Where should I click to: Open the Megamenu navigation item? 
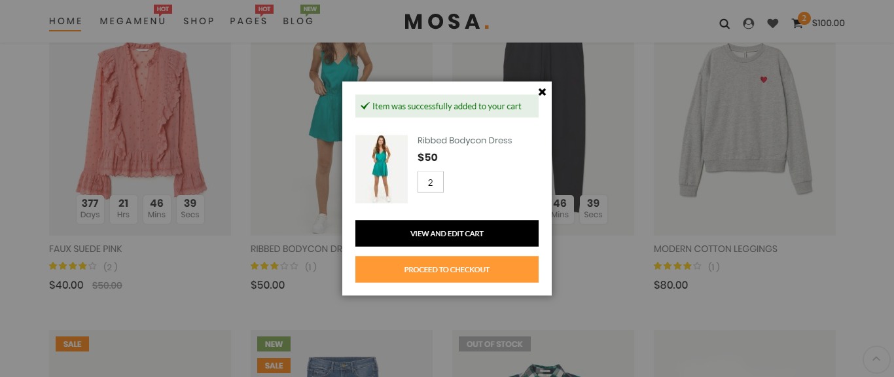coord(133,21)
